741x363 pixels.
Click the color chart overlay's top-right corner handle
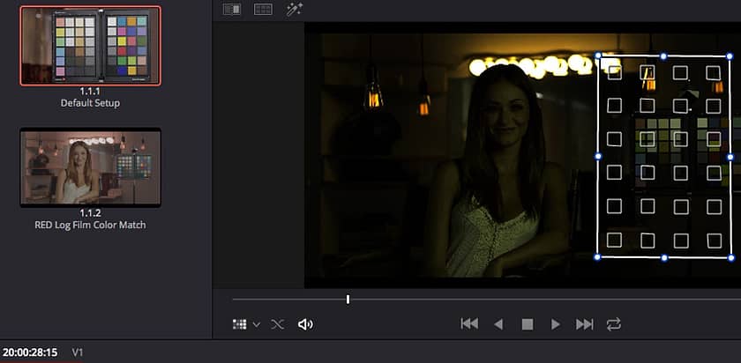click(730, 56)
